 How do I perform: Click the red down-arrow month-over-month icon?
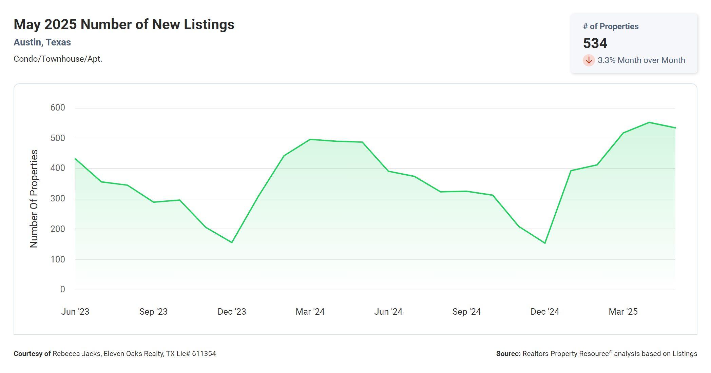[589, 60]
